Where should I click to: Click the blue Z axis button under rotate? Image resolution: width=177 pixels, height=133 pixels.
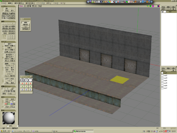[x=30, y=90]
